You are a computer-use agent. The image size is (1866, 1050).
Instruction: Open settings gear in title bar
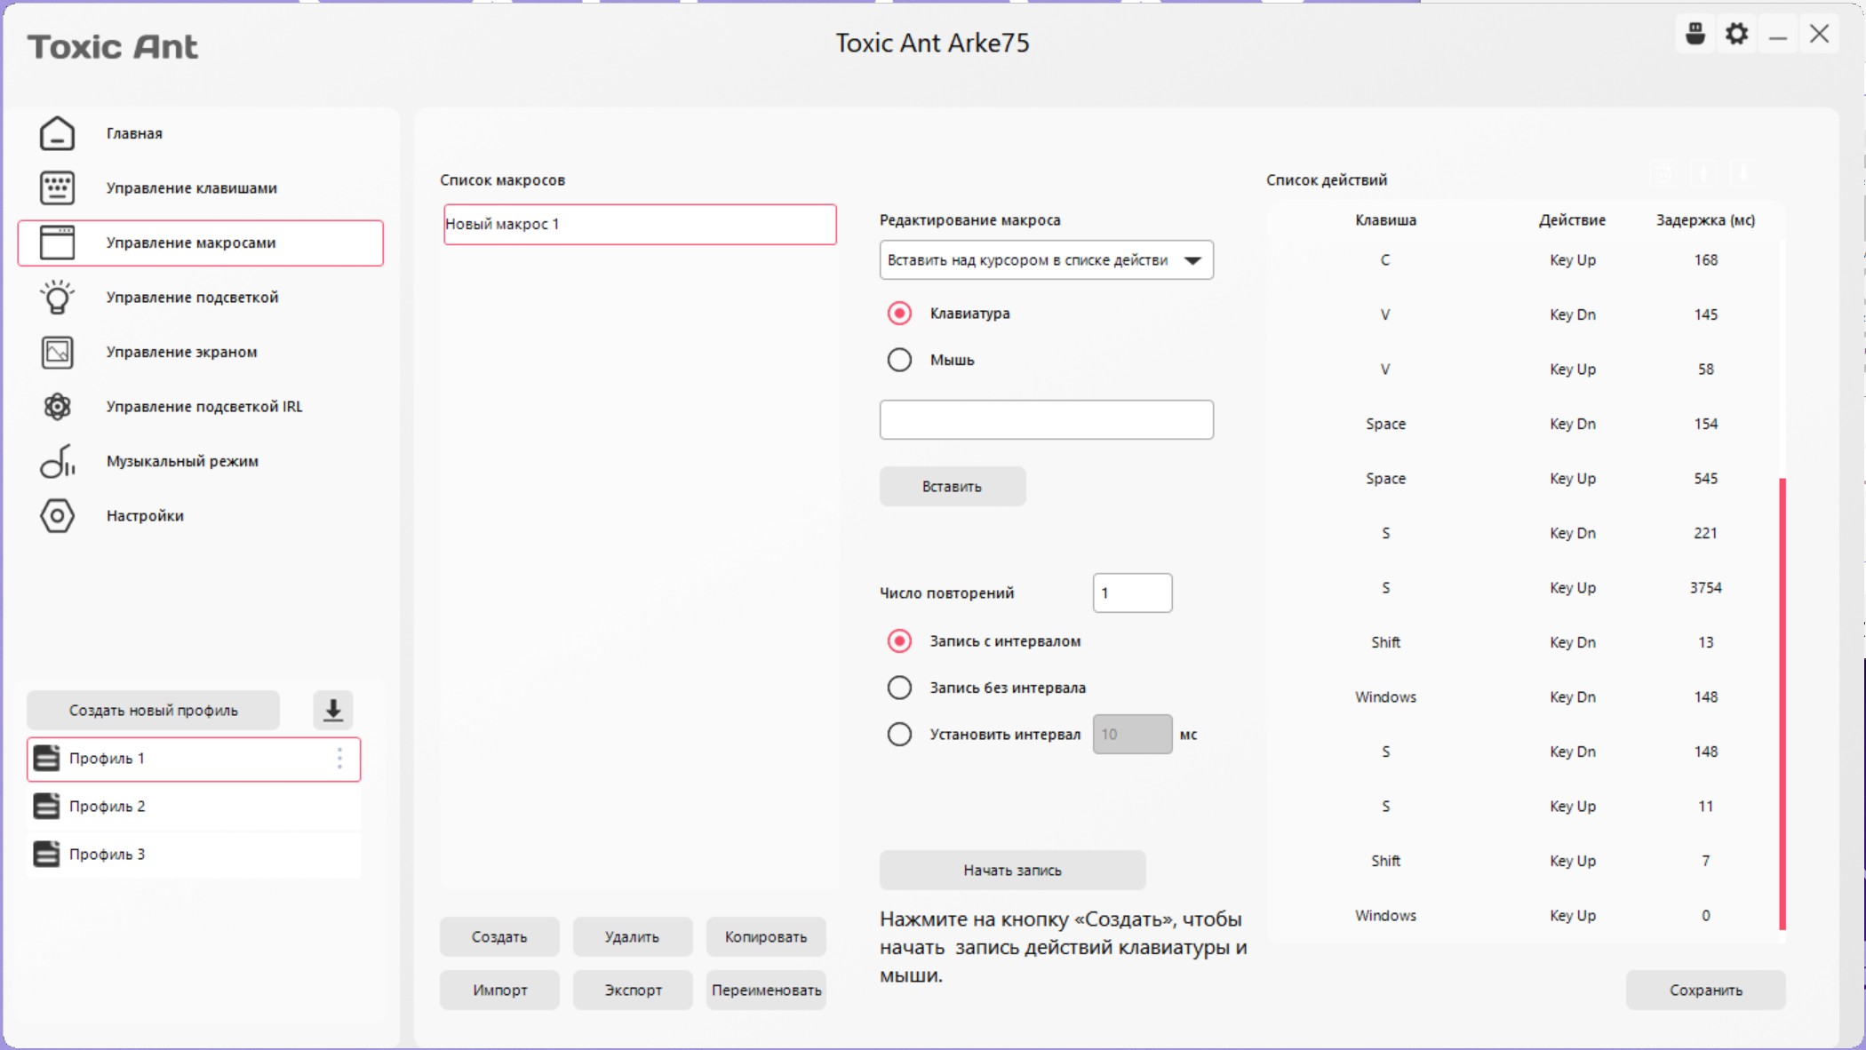pos(1737,35)
